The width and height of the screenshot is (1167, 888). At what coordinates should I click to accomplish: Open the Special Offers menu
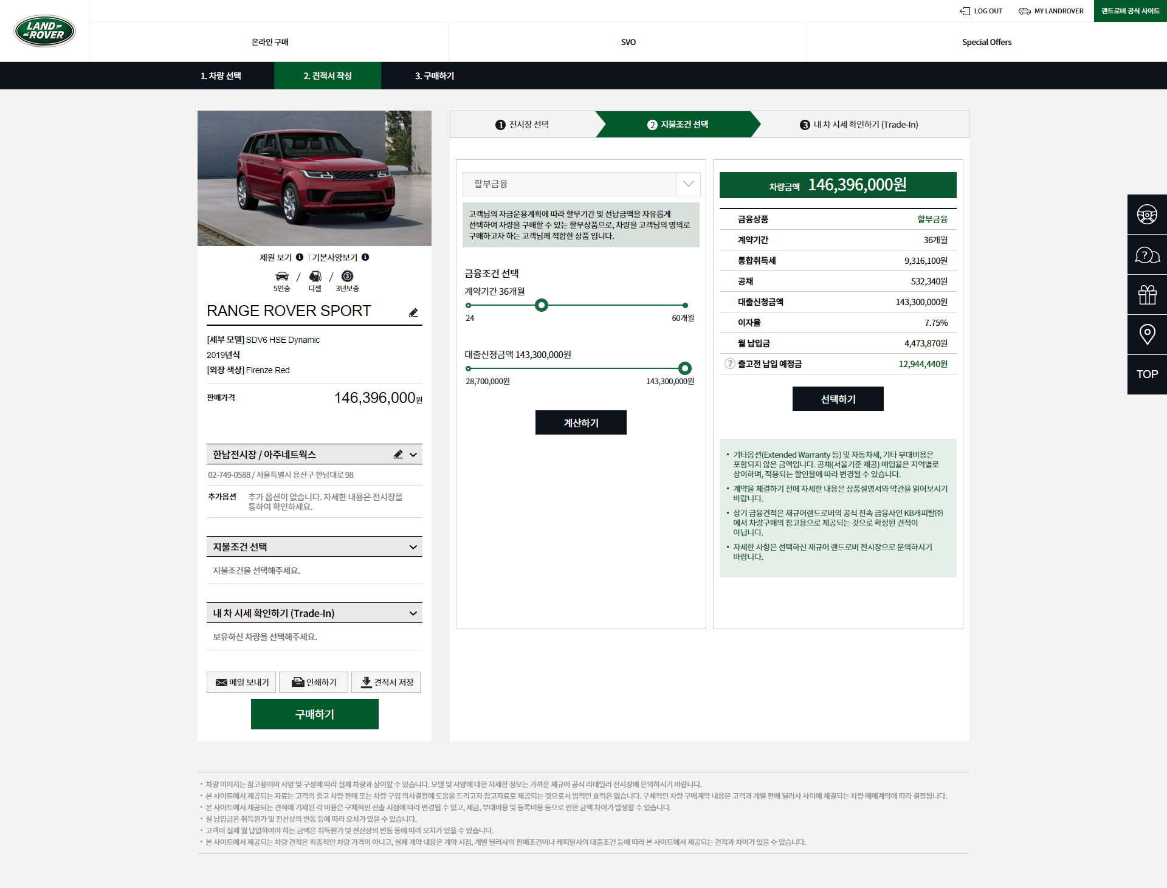pos(987,42)
